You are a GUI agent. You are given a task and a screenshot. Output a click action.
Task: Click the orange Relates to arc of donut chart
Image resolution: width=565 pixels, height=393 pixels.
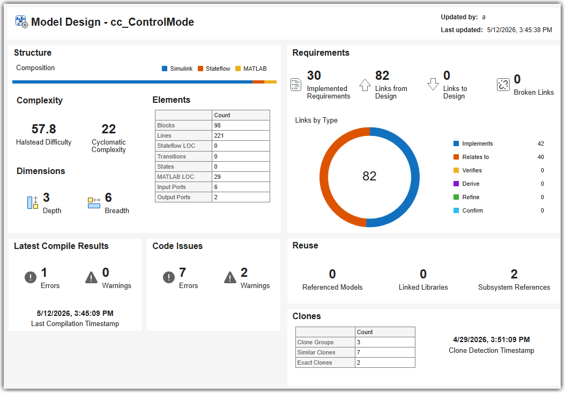[324, 177]
